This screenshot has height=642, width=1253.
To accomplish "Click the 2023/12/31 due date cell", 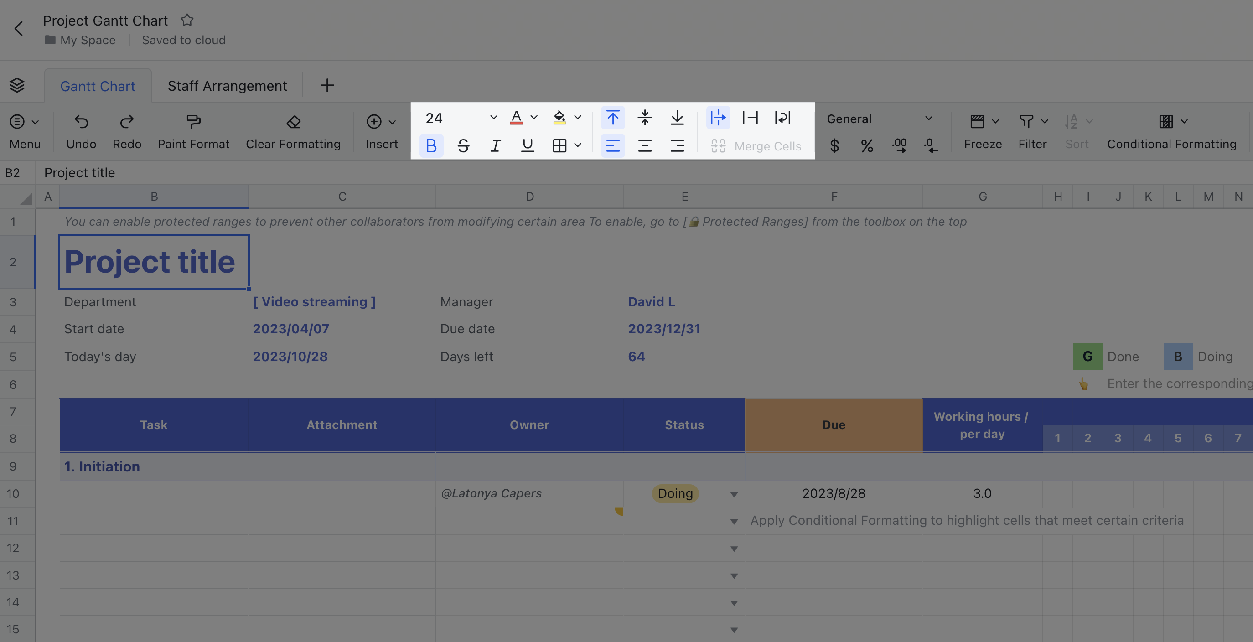I will click(684, 329).
